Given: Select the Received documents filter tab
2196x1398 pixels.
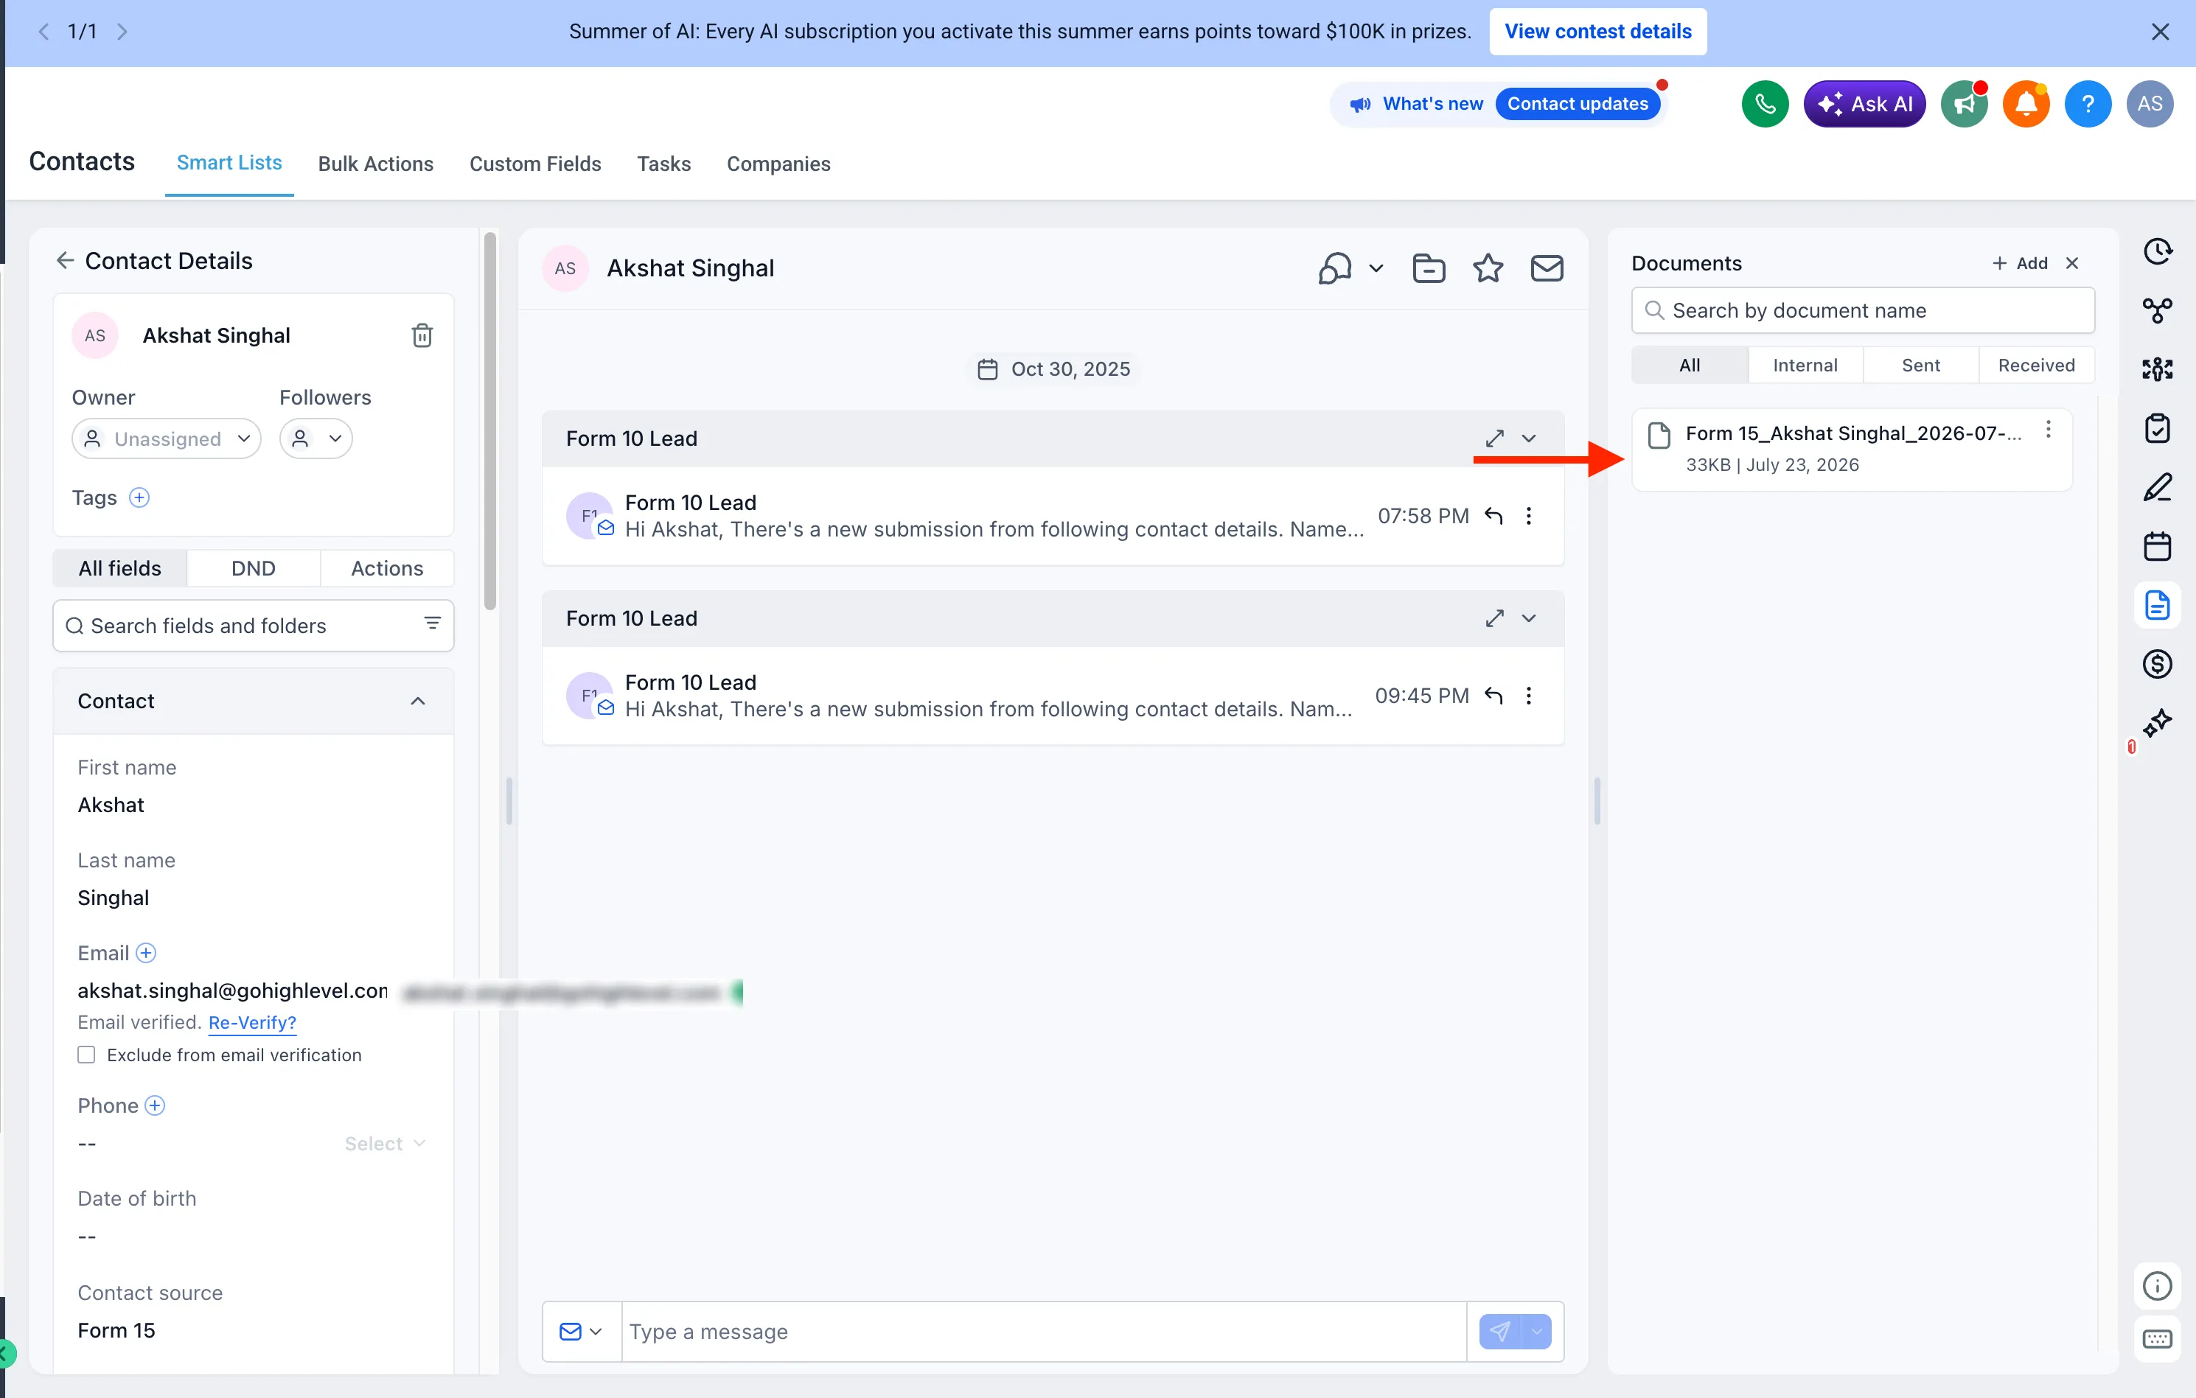Looking at the screenshot, I should coord(2035,365).
